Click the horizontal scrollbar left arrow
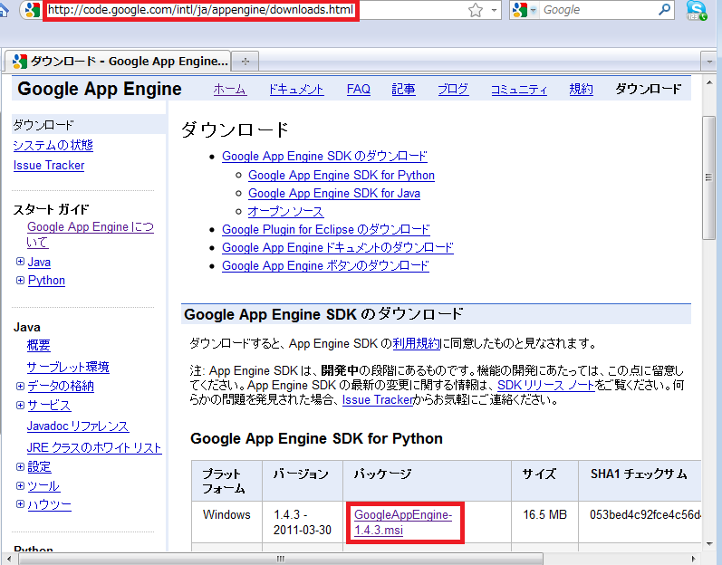 pyautogui.click(x=11, y=559)
